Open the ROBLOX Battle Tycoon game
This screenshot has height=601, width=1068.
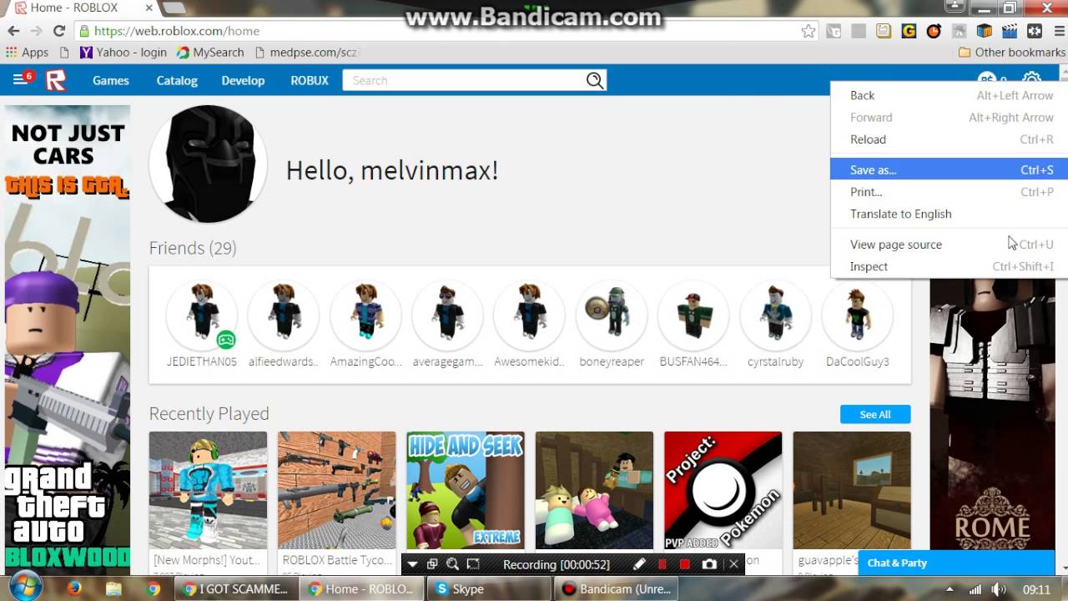point(337,490)
